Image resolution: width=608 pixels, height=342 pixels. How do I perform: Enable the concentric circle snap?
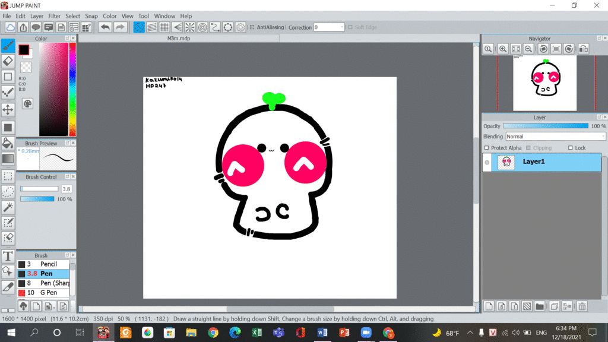[202, 27]
